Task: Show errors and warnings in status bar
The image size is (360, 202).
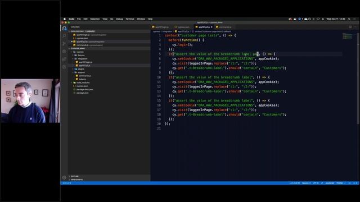Action: tap(66, 183)
